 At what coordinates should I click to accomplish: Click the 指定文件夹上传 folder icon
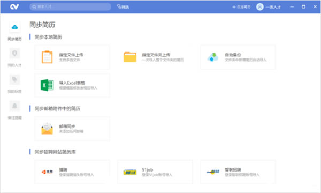[130, 57]
